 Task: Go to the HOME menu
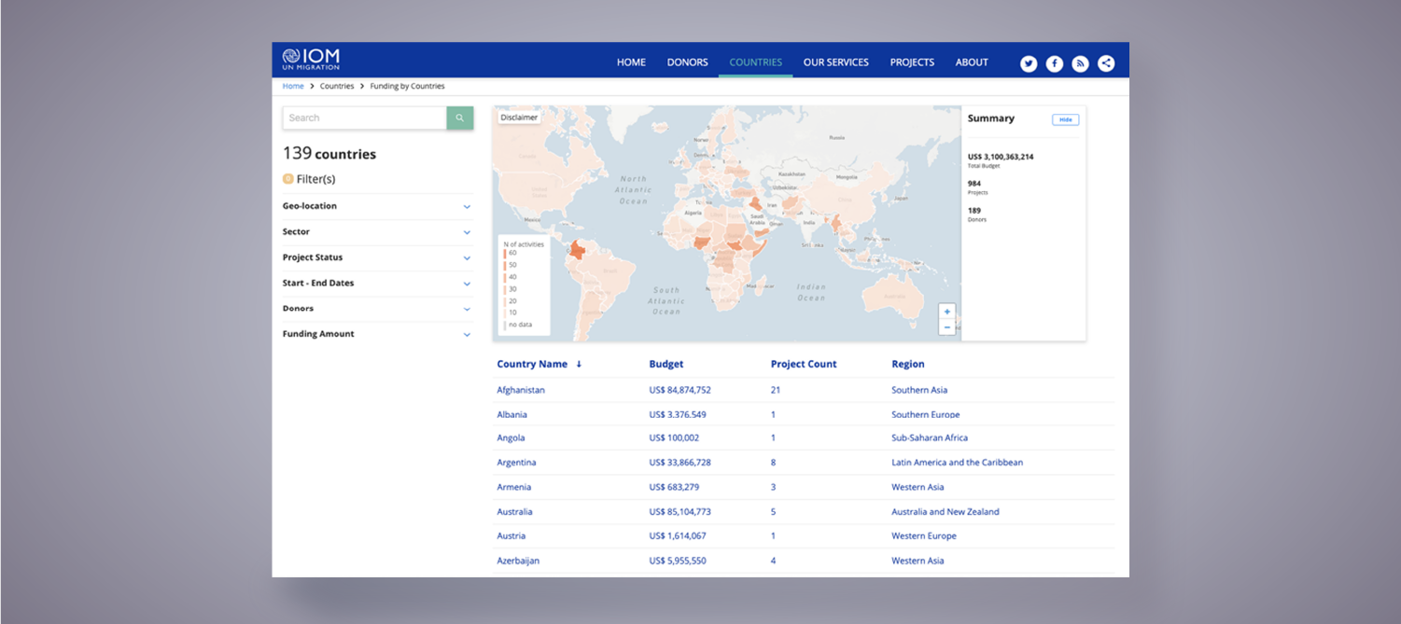coord(631,62)
